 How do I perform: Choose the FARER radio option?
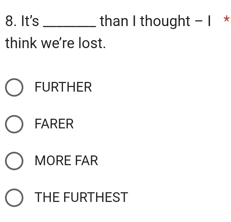pos(14,124)
